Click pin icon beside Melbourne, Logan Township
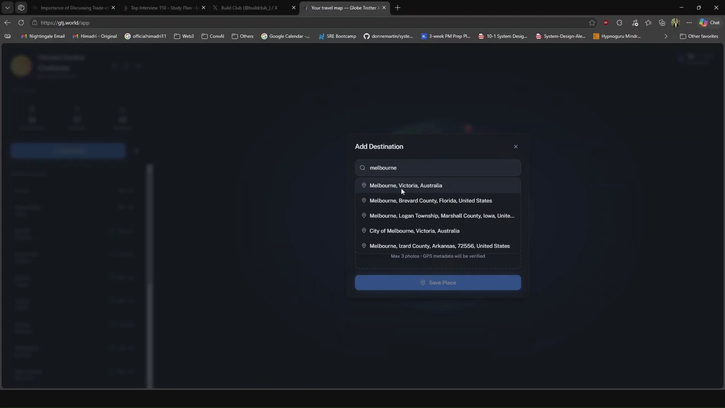725x408 pixels. click(x=364, y=216)
